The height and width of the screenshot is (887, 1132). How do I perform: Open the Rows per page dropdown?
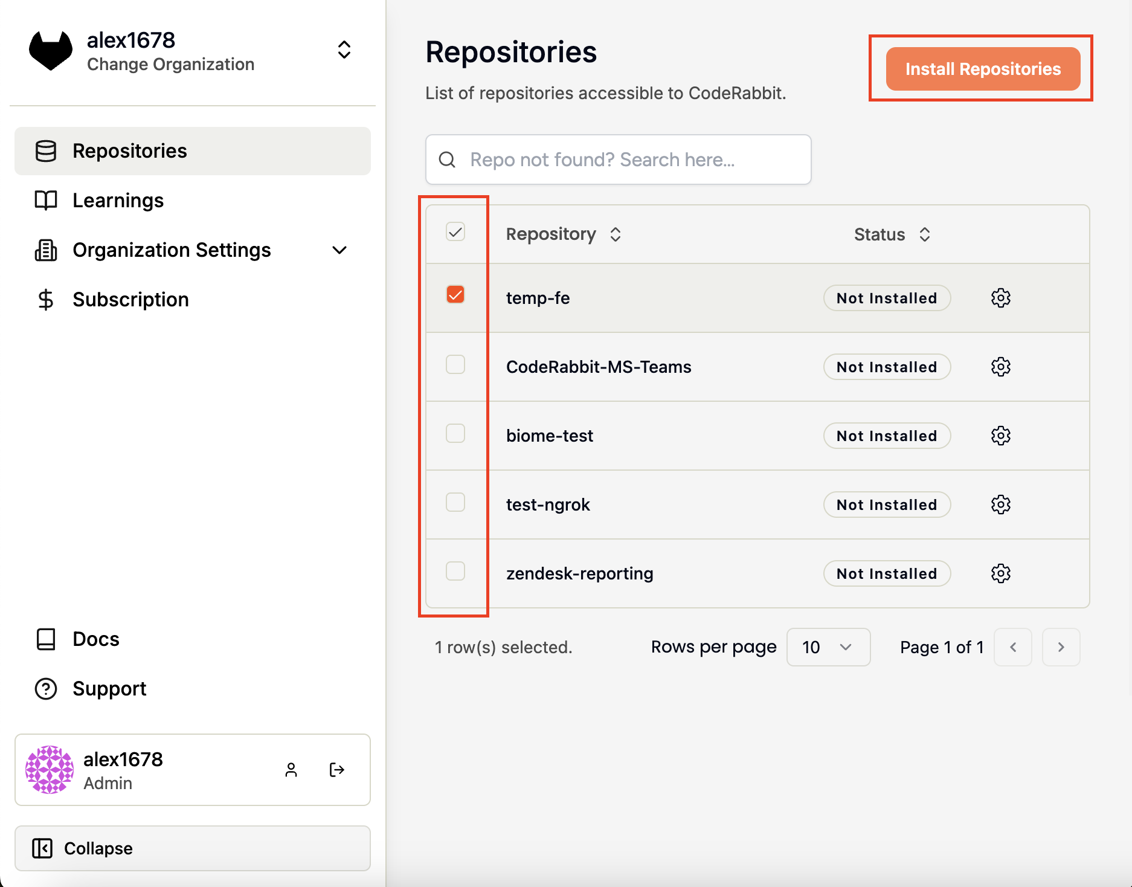pyautogui.click(x=828, y=647)
